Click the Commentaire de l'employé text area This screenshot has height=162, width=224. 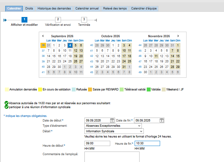pyautogui.click(x=112, y=157)
